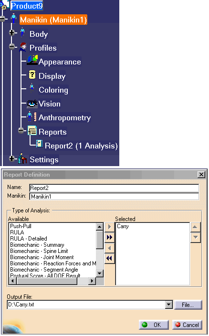Image resolution: width=209 pixels, height=336 pixels.
Task: Click the Anthropometry ruler icon
Action: point(32,117)
